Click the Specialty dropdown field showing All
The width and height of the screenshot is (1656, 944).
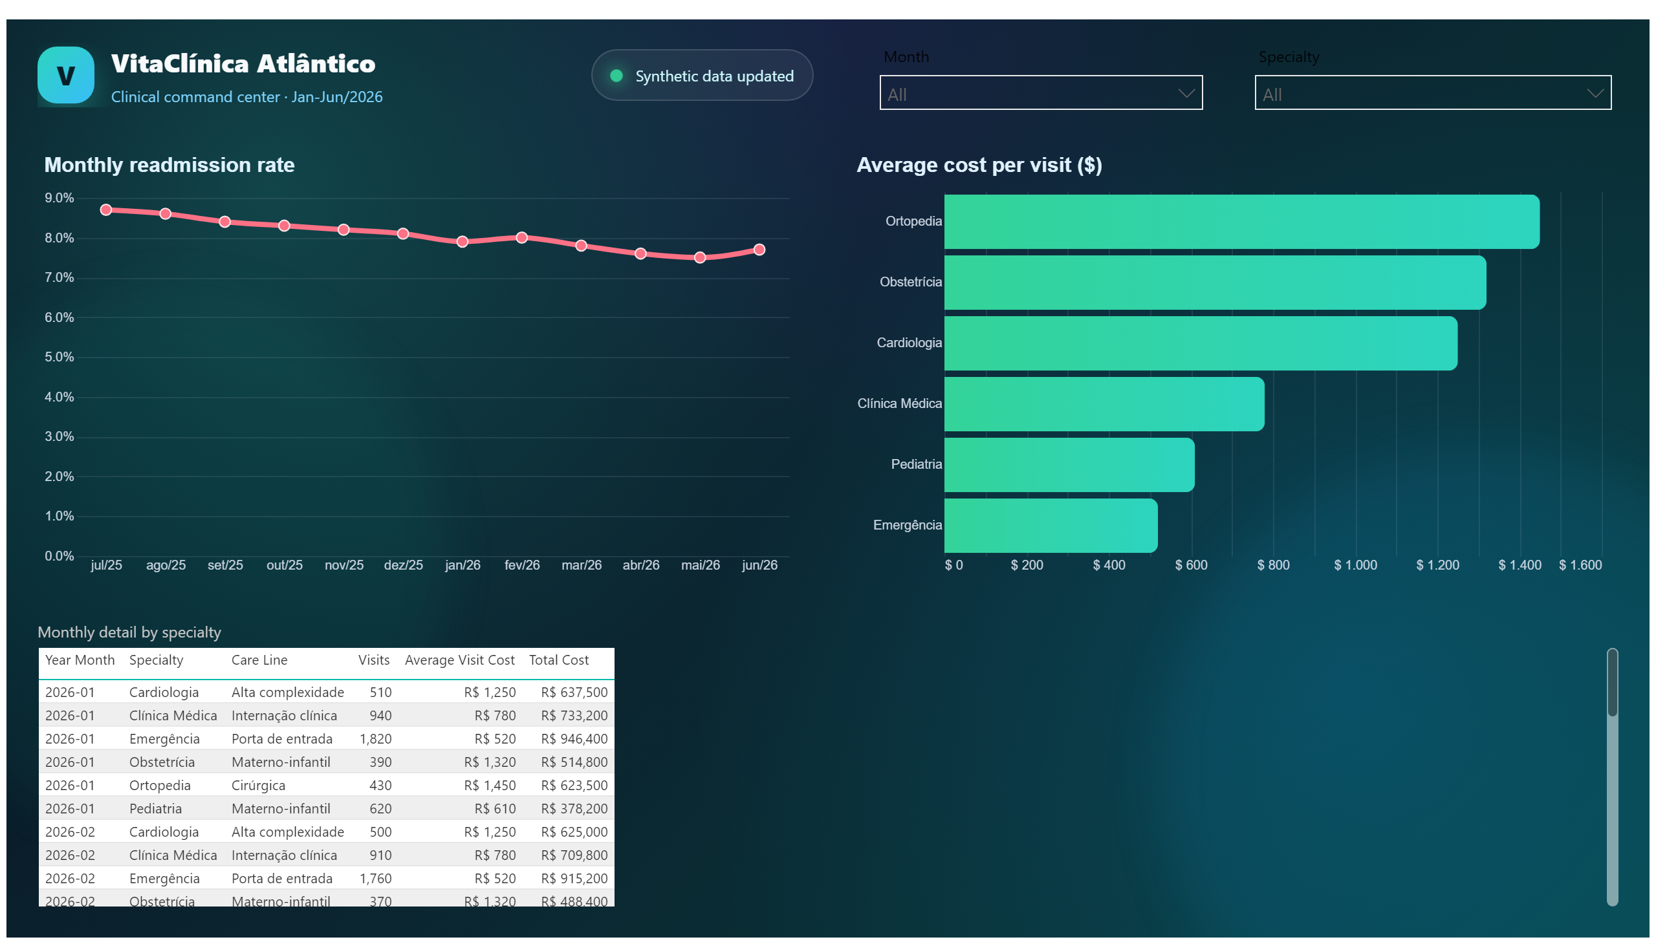point(1432,92)
